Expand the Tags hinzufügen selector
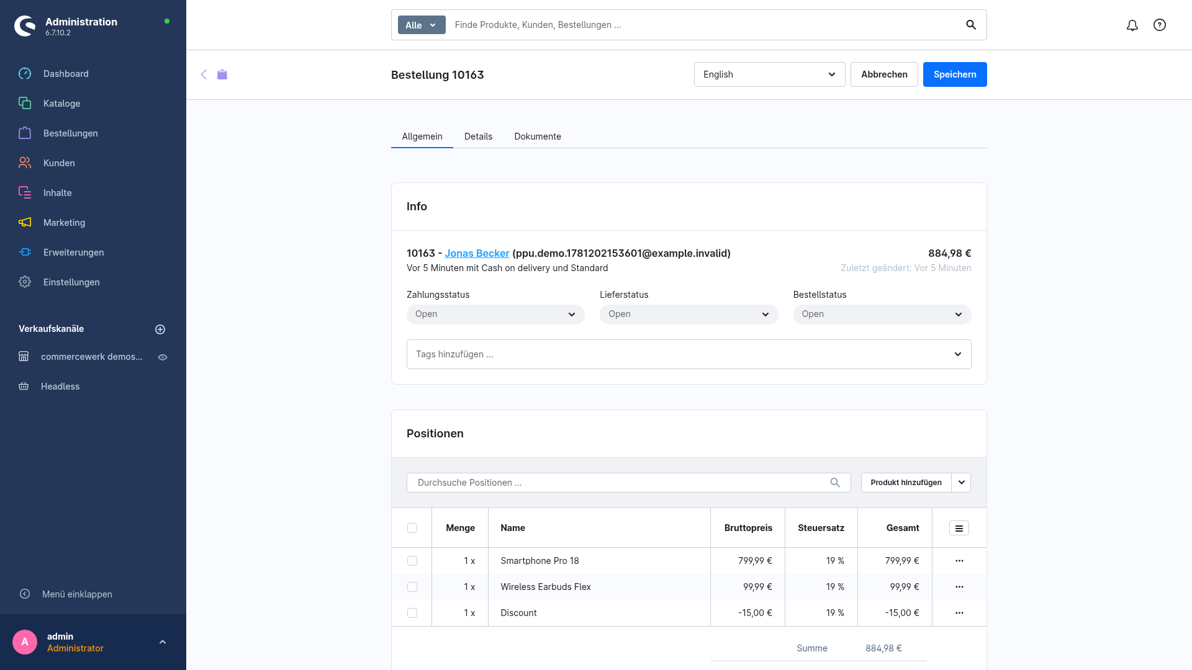This screenshot has width=1192, height=670. 689,354
